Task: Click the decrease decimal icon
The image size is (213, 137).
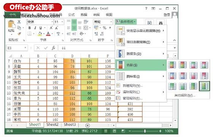Action: point(102,33)
